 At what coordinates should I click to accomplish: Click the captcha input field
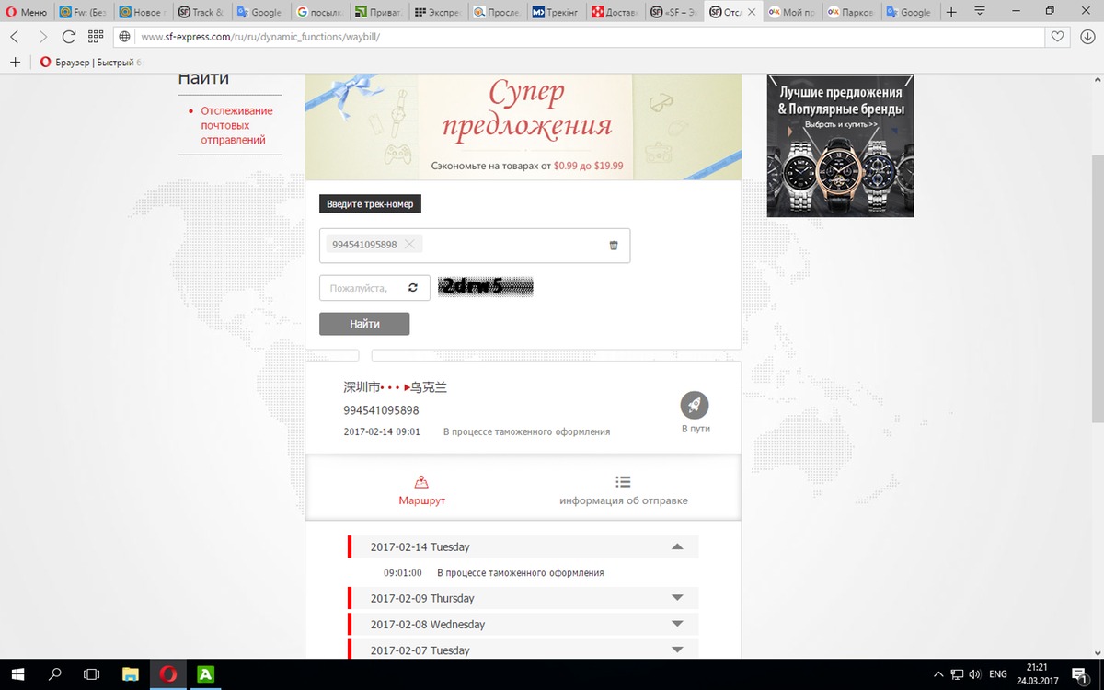point(359,288)
